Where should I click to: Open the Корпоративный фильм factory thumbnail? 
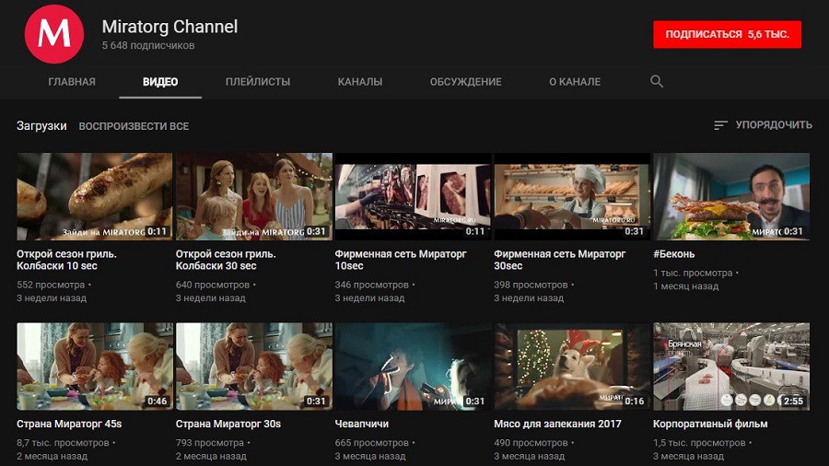coord(731,367)
